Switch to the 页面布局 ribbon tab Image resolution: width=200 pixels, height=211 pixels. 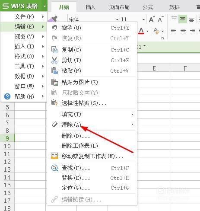point(119,7)
